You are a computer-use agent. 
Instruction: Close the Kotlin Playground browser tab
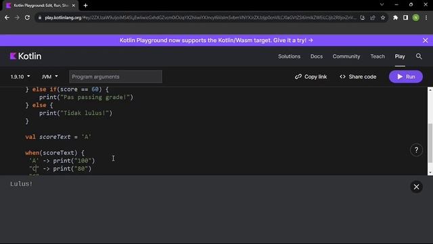pos(74,5)
